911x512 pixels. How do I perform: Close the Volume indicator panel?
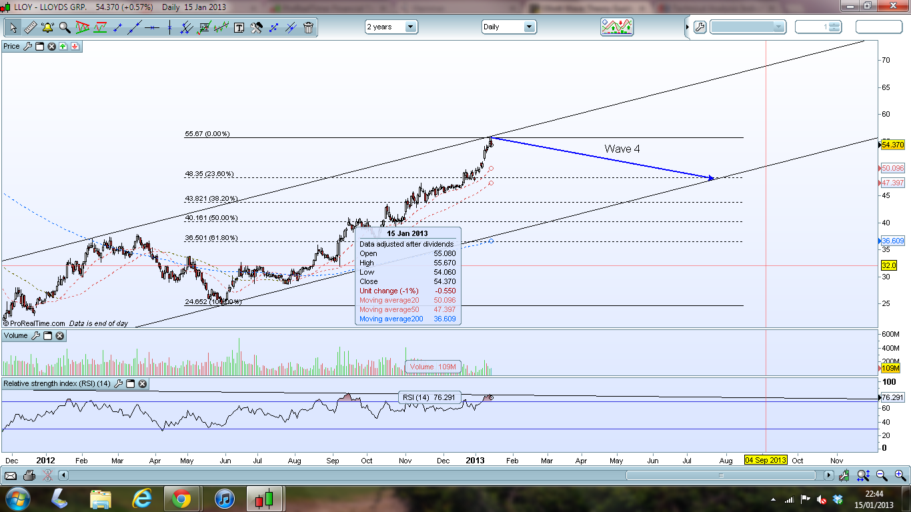60,335
